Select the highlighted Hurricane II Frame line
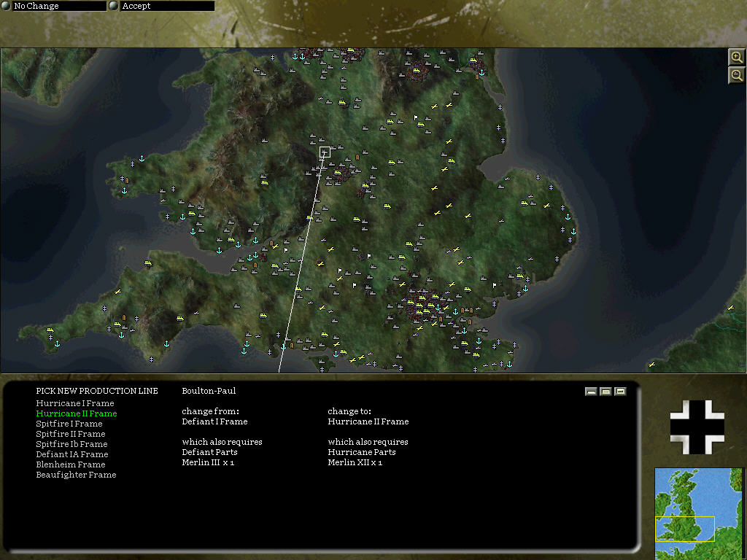 click(76, 413)
